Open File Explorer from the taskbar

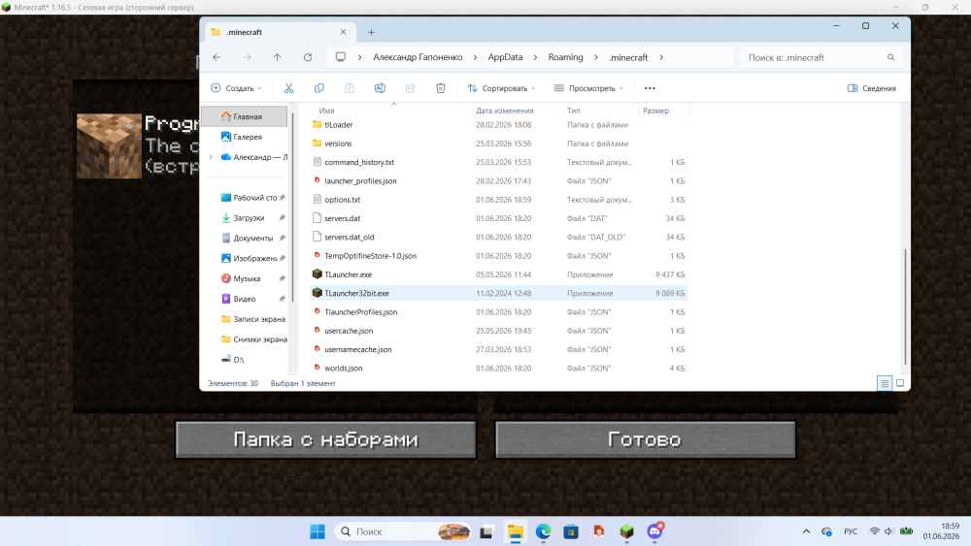516,531
